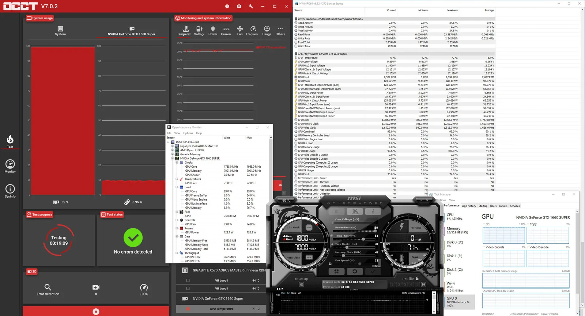Collapse Temperatures group in Open Hardware Monitor

[177, 179]
